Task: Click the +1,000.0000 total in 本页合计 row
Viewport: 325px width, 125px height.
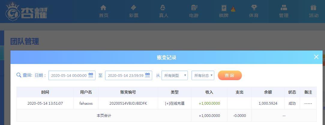Action: 209,116
